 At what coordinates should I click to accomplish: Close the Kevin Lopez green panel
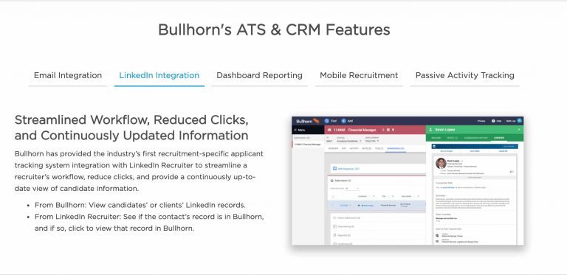519,130
